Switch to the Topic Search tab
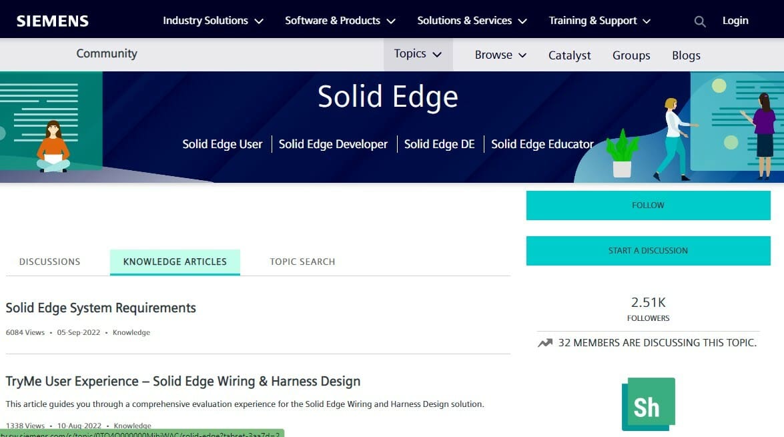This screenshot has width=784, height=437. tap(302, 262)
